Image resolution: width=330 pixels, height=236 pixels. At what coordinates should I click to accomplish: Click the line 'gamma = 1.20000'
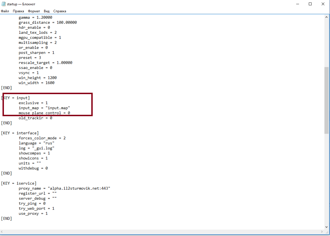(x=35, y=18)
